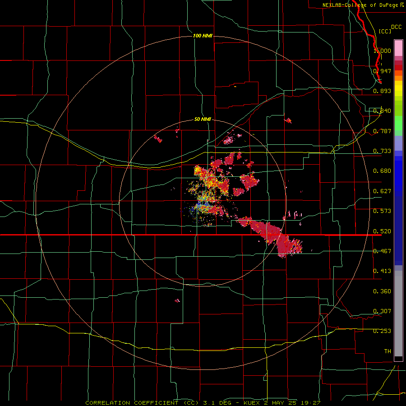The height and width of the screenshot is (406, 406).
Task: Click the 0.733 scale label
Action: pos(382,151)
